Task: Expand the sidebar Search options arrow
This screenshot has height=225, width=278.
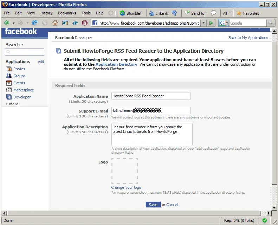Action: tap(22, 45)
